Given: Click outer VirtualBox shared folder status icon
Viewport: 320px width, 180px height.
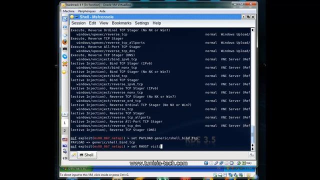Looking at the screenshot, I should [240, 175].
